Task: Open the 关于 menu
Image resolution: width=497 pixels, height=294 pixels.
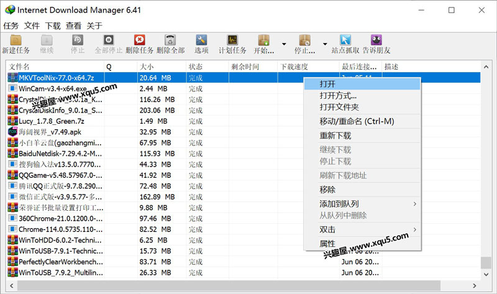Action: [x=94, y=25]
